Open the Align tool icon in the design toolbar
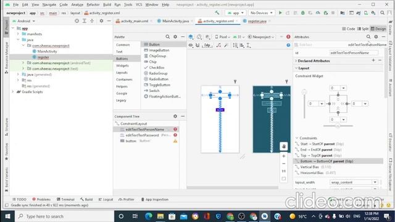The image size is (395, 222). click(x=241, y=45)
